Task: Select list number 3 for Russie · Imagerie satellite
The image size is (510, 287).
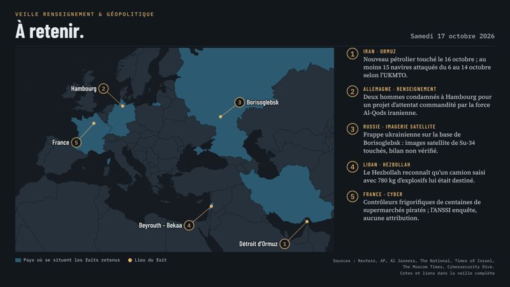Action: click(353, 129)
